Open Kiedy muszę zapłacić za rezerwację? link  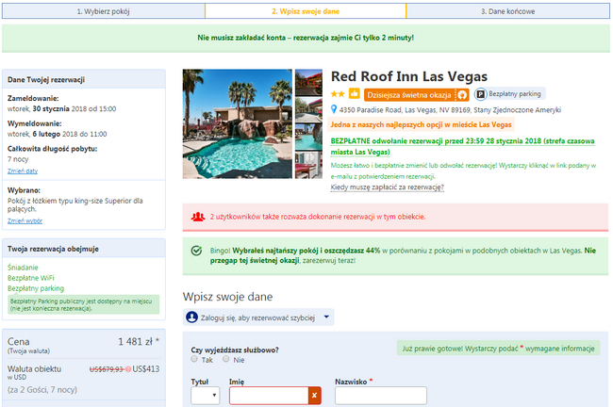(387, 187)
